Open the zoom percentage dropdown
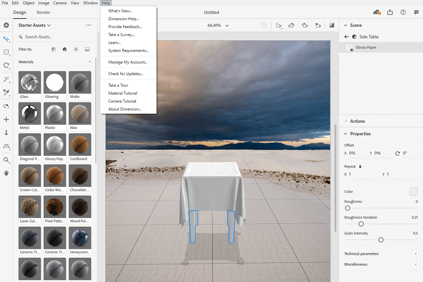Viewport: 423px width, 282px height. click(227, 26)
